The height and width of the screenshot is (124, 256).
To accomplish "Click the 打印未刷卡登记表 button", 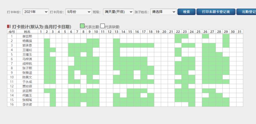I will click(216, 12).
